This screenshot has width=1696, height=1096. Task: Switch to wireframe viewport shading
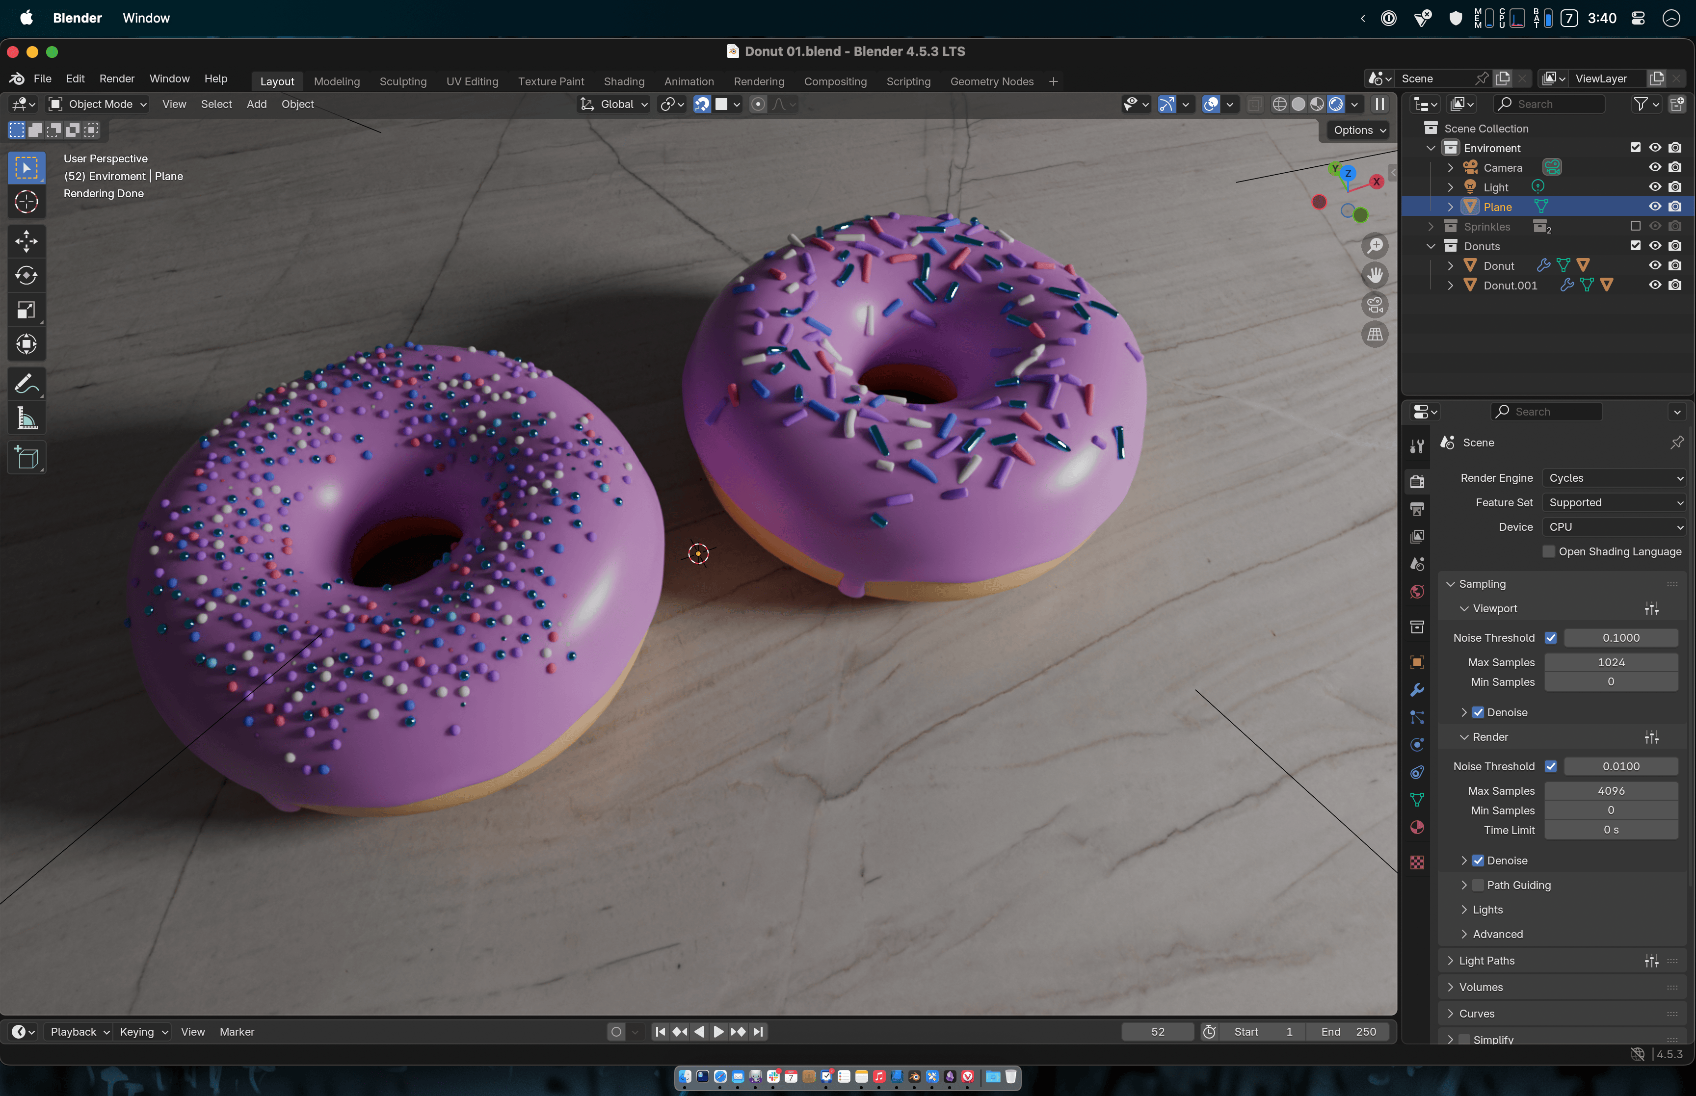click(1279, 104)
